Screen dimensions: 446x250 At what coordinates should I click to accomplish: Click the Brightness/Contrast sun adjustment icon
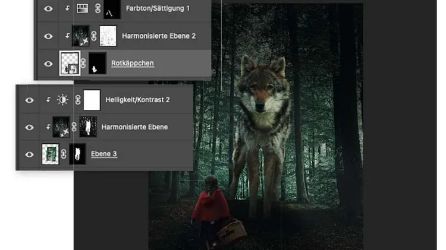pyautogui.click(x=62, y=100)
